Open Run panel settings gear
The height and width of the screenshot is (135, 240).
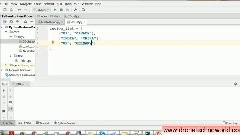(x=236, y=84)
